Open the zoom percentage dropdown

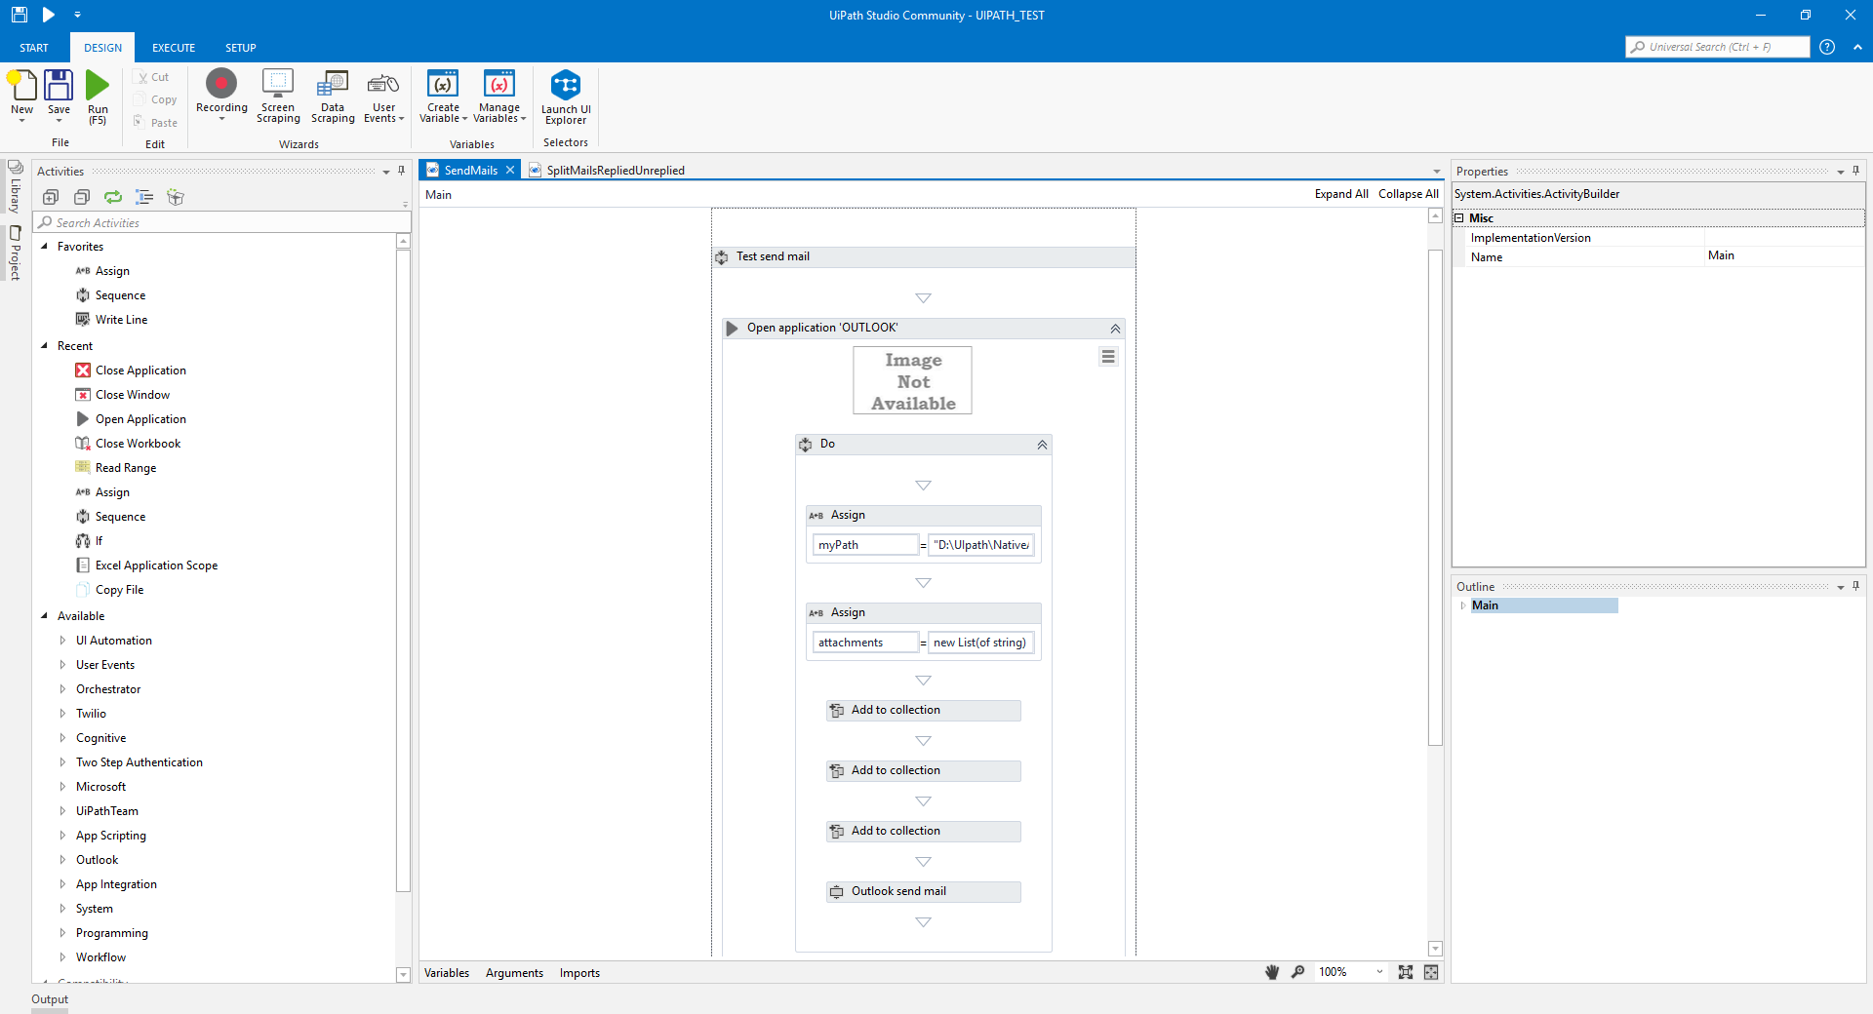1379,972
